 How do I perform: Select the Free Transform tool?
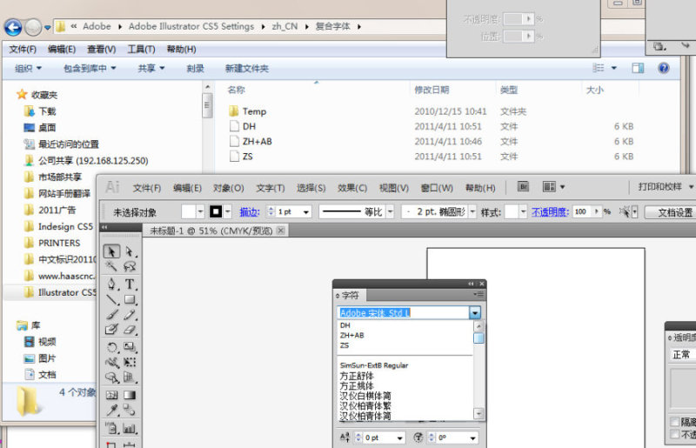(x=130, y=362)
